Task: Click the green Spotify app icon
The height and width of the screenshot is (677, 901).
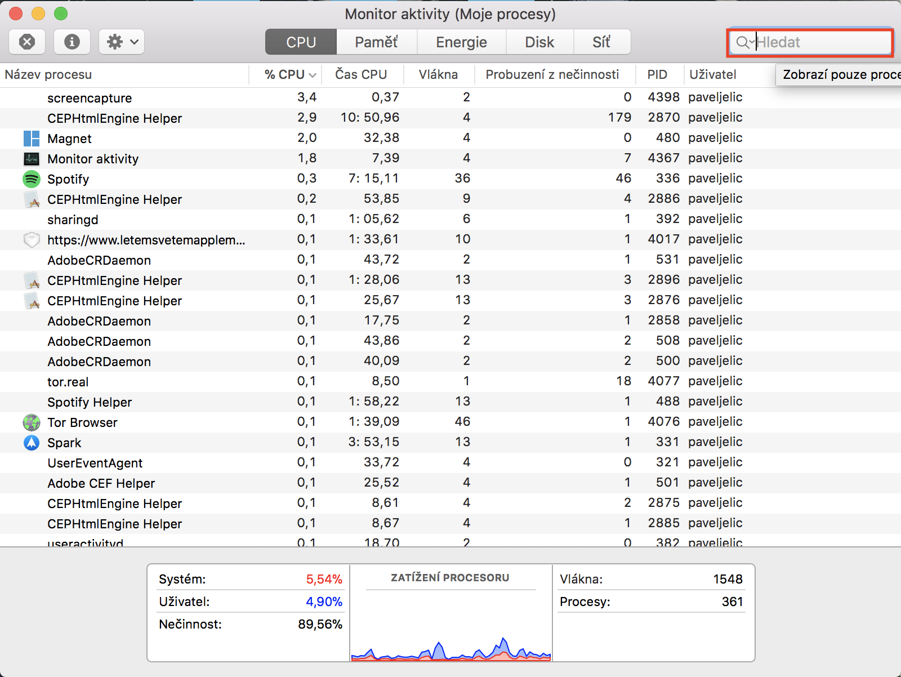Action: point(32,179)
